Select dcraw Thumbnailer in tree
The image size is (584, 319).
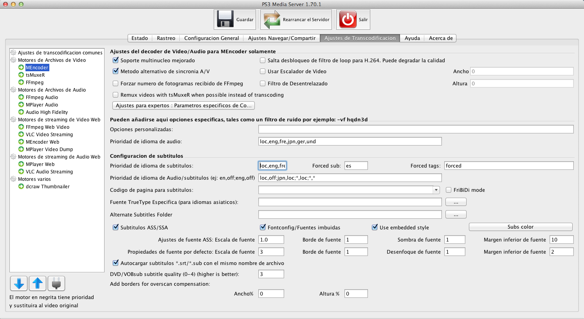click(x=48, y=186)
